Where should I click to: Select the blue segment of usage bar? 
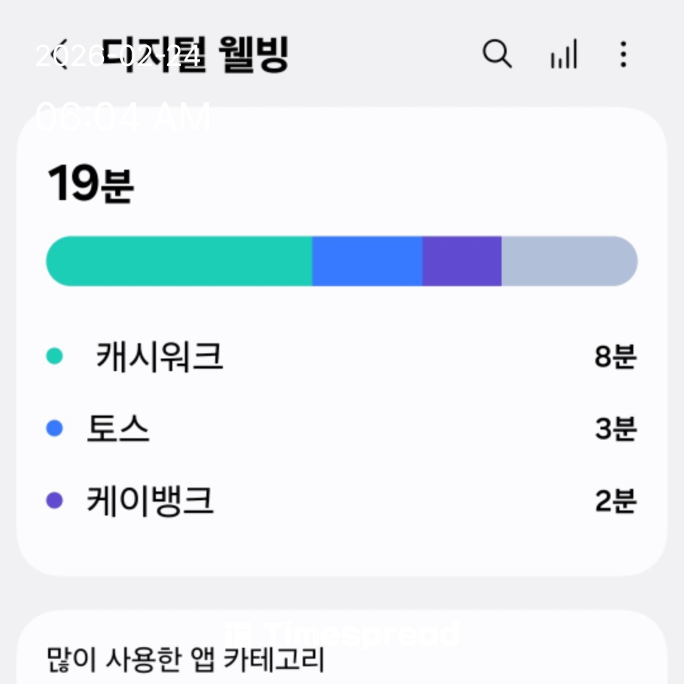(x=367, y=261)
